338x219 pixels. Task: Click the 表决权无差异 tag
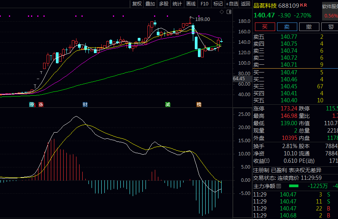pyautogui.click(x=305, y=170)
